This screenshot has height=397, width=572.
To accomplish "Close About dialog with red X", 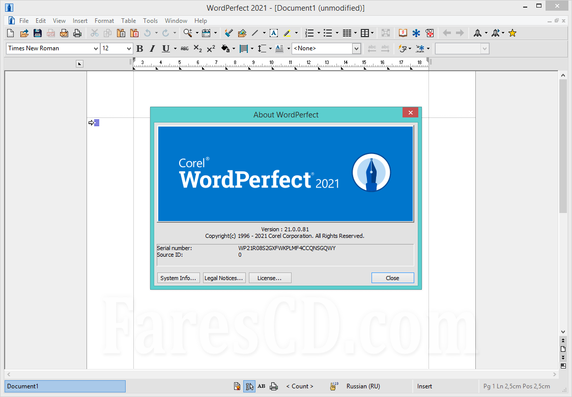I will (410, 112).
